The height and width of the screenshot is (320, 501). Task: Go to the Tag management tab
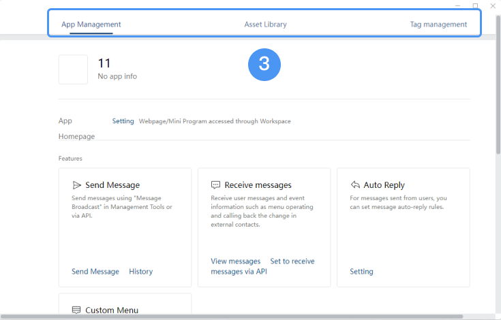click(438, 25)
